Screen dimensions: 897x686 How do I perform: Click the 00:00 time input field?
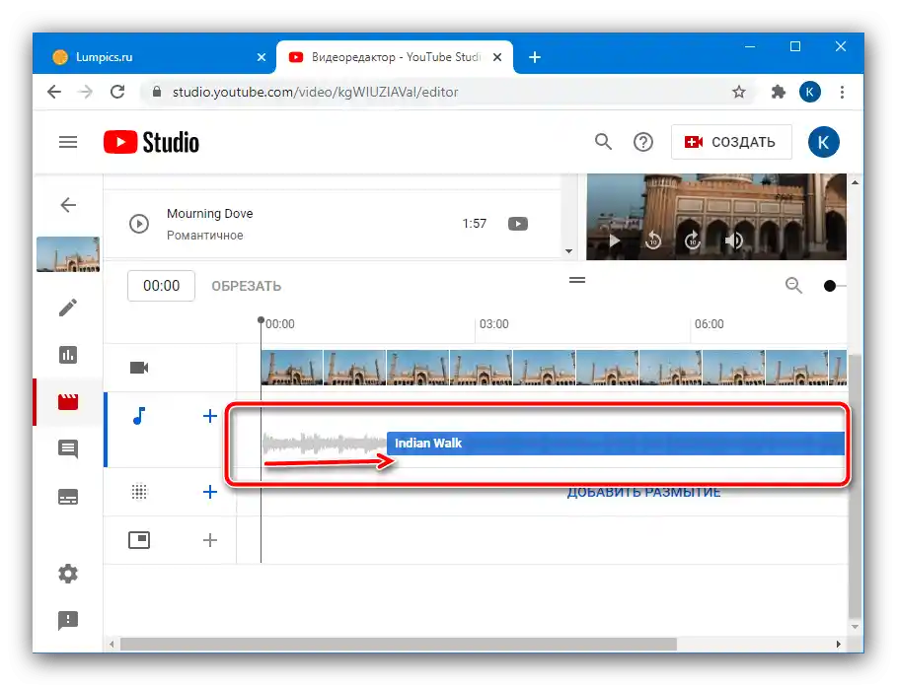[x=161, y=286]
